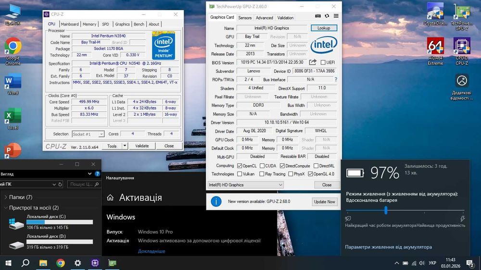481x270 pixels.
Task: Select 'Локальний диск (C:)' drive
Action: (x=51, y=221)
